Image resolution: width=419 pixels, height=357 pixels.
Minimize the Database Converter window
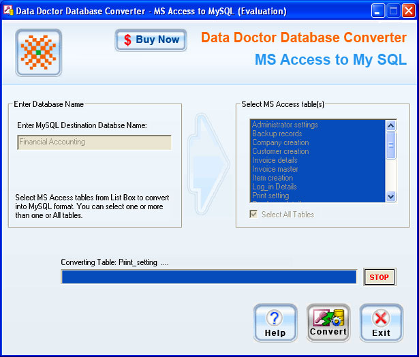pos(377,11)
